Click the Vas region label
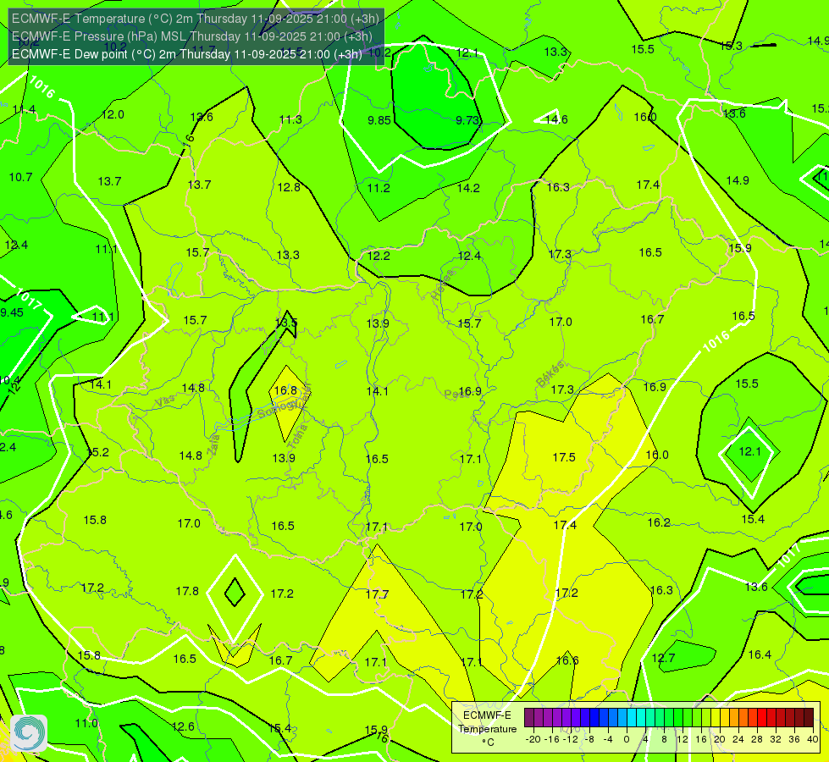 pyautogui.click(x=165, y=401)
